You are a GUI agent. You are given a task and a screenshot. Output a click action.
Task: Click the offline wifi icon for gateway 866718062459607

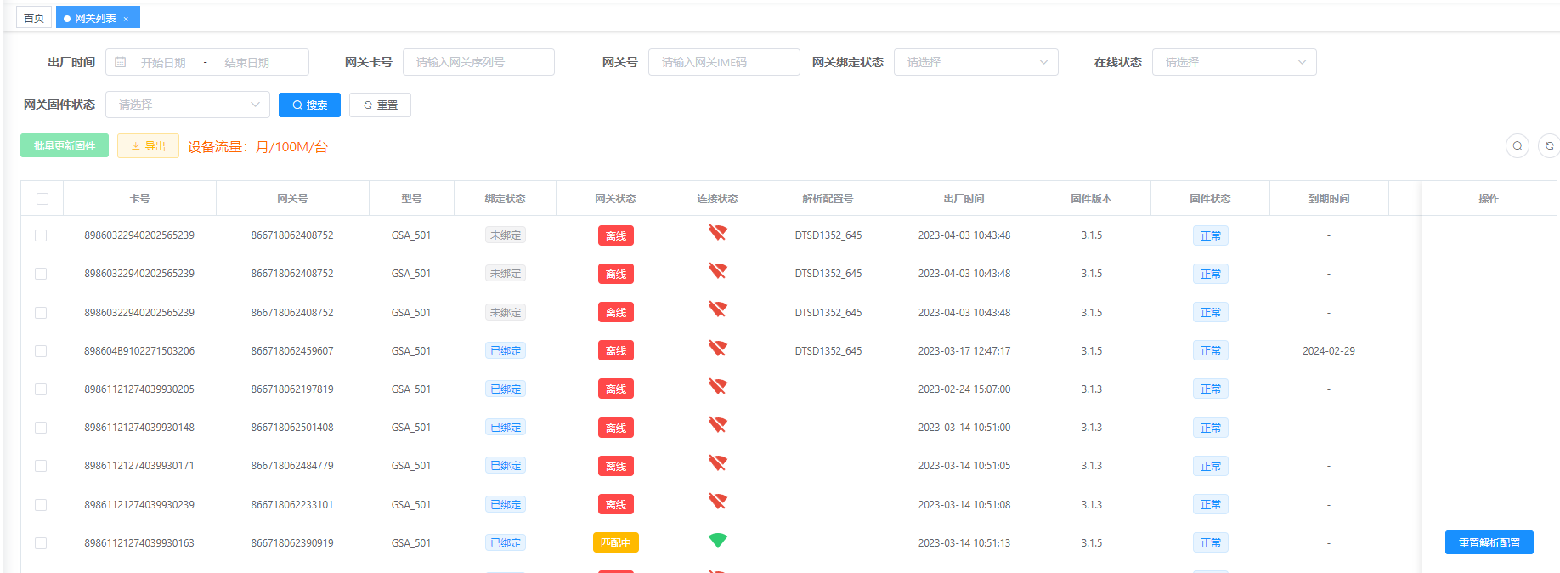(718, 349)
